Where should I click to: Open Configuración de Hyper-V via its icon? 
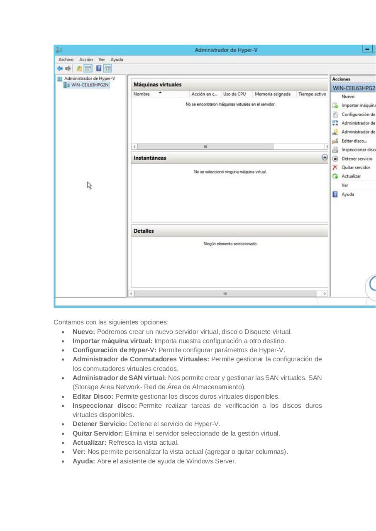tap(334, 114)
